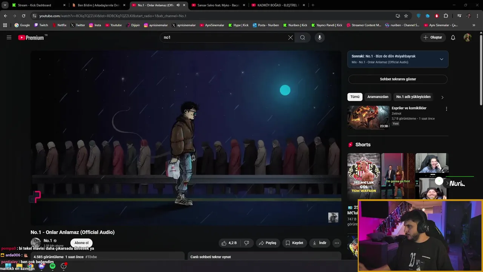Click the video player to pause

tap(186, 138)
